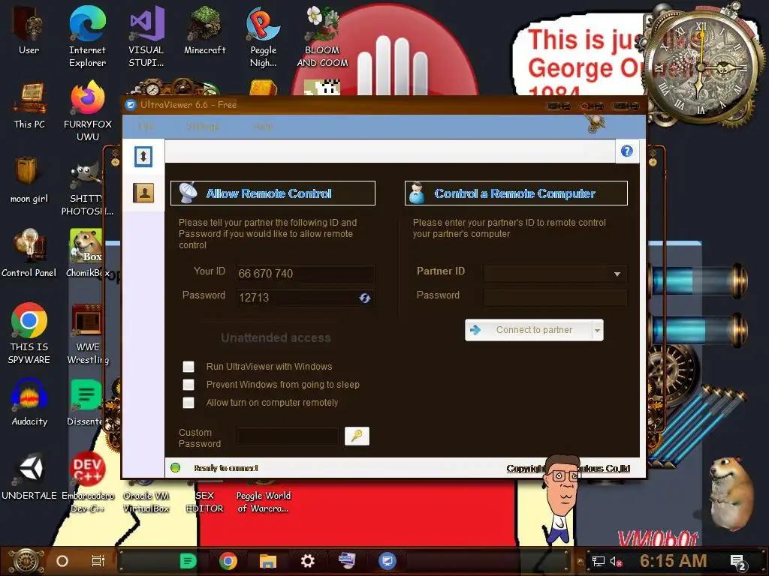This screenshot has width=769, height=576.
Task: Open THIS IS SPYWARE Chrome desktop icon
Action: pyautogui.click(x=29, y=333)
